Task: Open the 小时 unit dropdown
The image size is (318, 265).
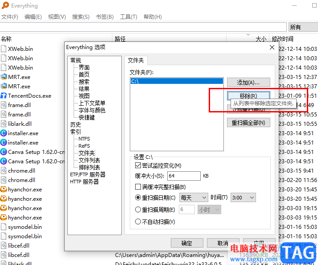Action: (209, 209)
